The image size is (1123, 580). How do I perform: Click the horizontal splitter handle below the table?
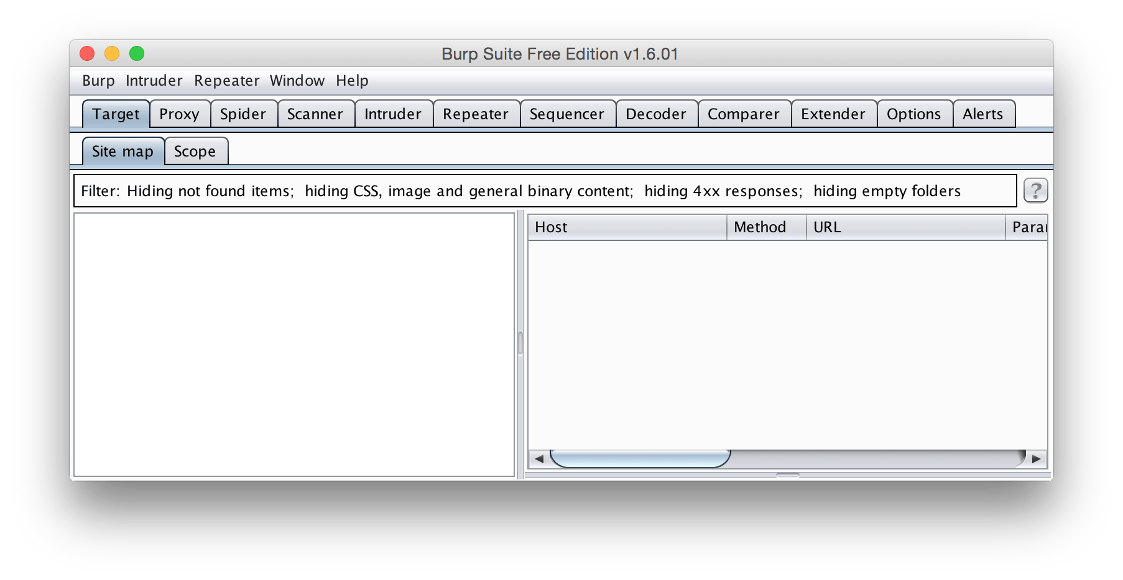(x=787, y=475)
